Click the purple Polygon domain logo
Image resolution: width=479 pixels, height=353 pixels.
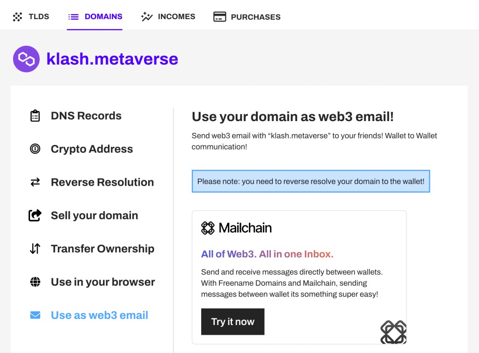(26, 59)
